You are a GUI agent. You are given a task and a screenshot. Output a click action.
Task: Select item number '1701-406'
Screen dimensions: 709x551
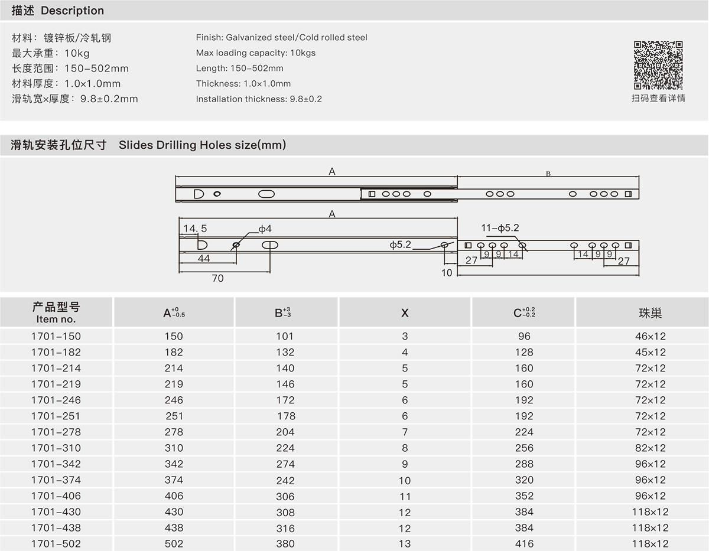[56, 495]
